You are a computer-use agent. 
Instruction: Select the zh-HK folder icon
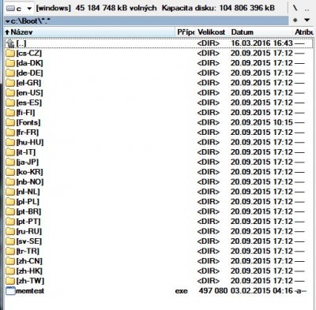tap(10, 271)
